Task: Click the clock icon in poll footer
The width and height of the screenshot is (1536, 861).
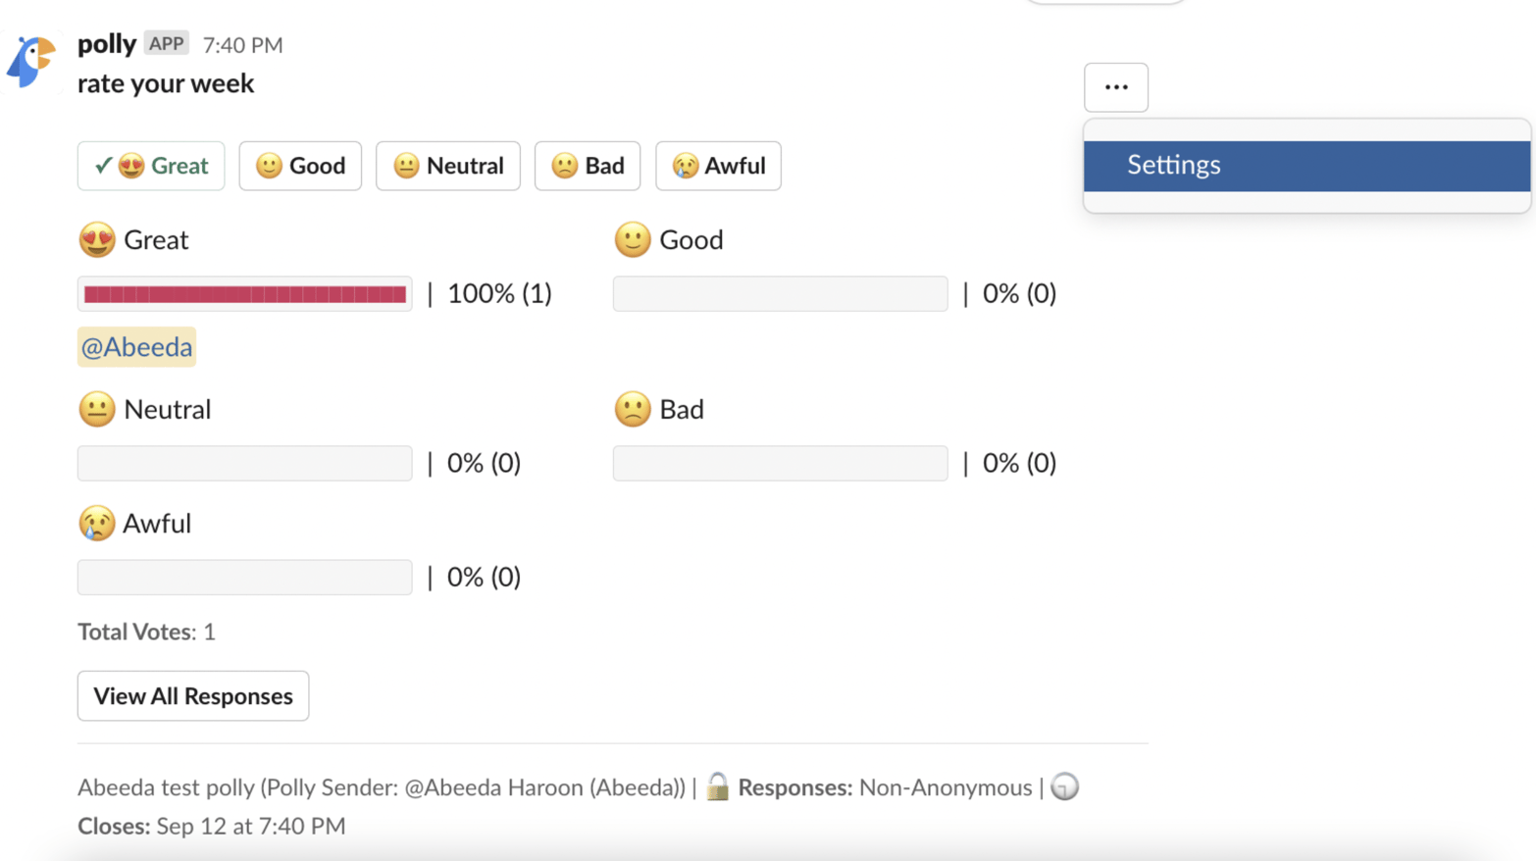Action: click(1064, 786)
